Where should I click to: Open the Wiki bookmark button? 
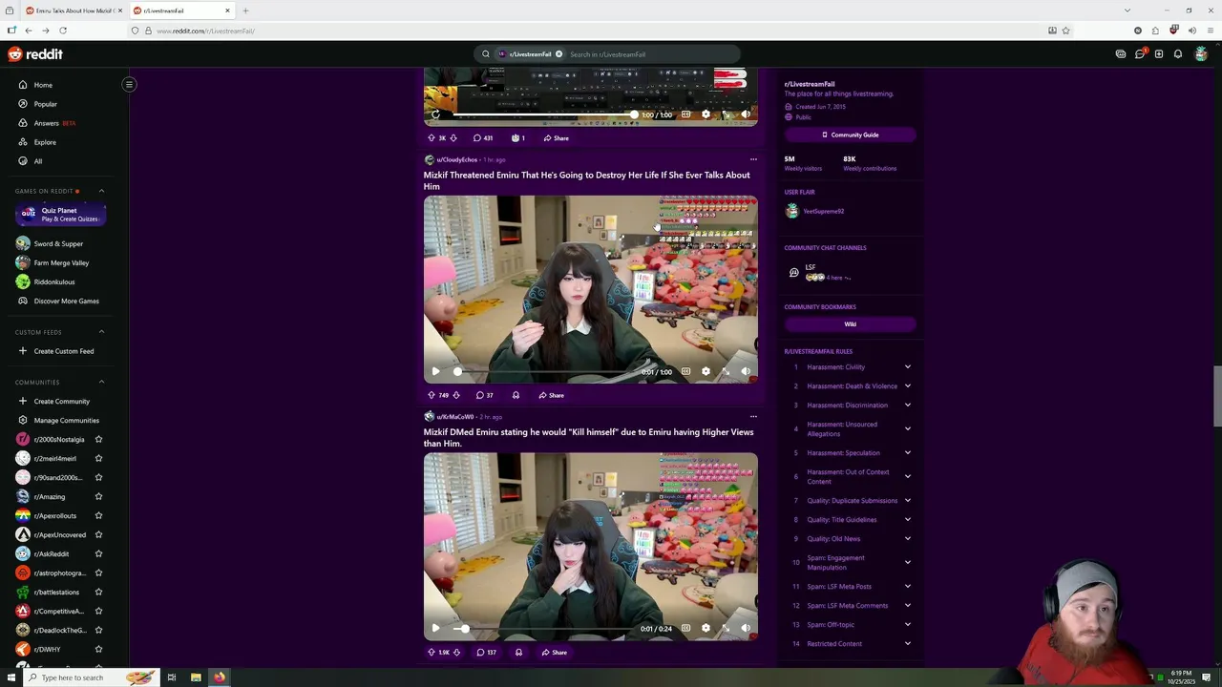(x=850, y=323)
